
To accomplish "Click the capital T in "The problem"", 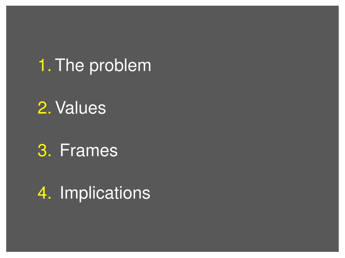I will click(x=60, y=65).
